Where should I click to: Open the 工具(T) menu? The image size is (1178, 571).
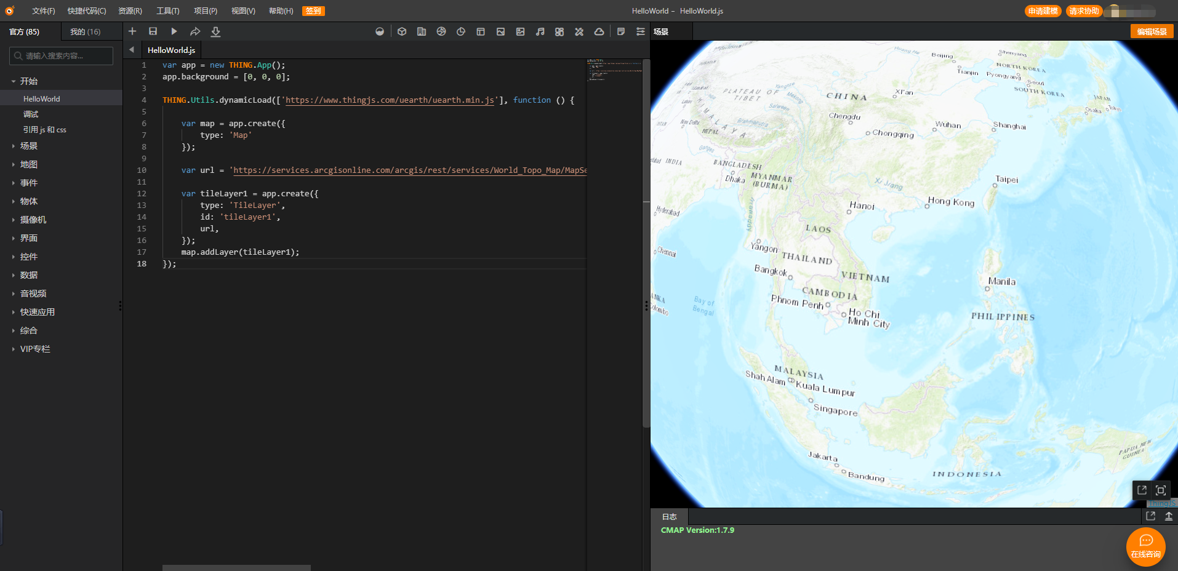(x=167, y=11)
